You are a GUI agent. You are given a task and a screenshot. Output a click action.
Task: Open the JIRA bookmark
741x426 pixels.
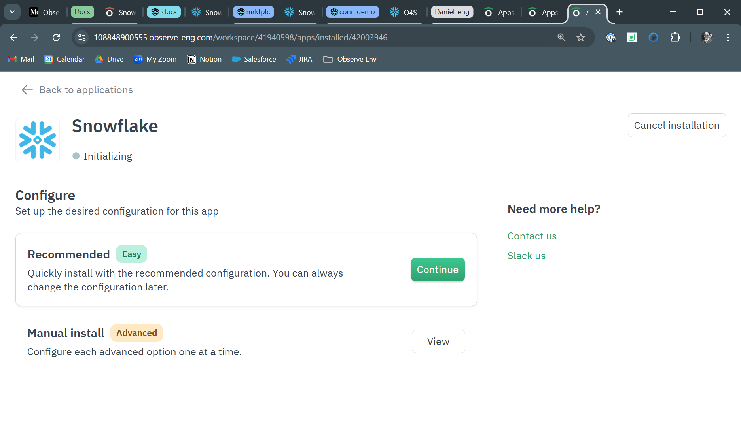(299, 59)
